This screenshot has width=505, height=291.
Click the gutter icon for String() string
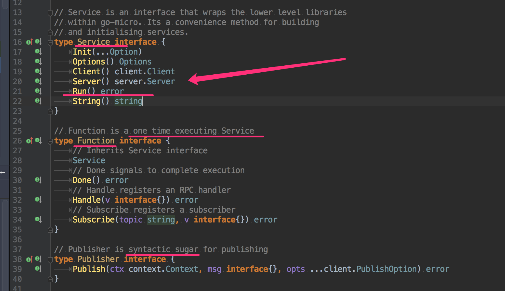coord(38,101)
